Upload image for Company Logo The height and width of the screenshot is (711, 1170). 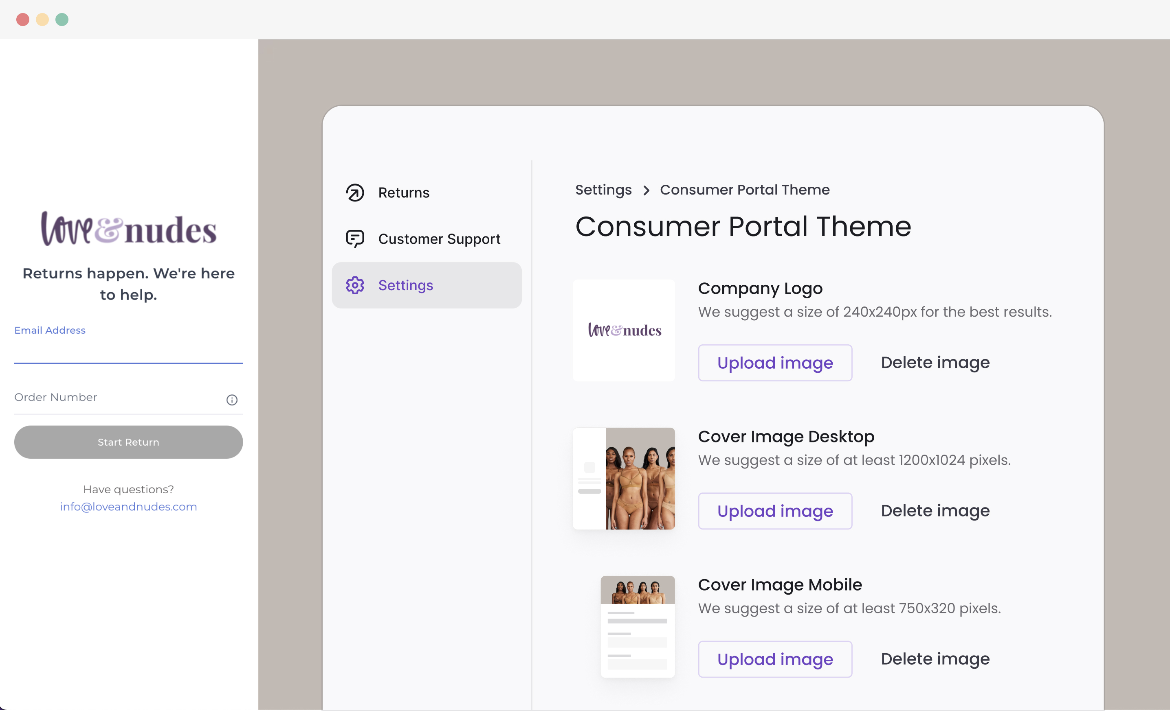774,363
